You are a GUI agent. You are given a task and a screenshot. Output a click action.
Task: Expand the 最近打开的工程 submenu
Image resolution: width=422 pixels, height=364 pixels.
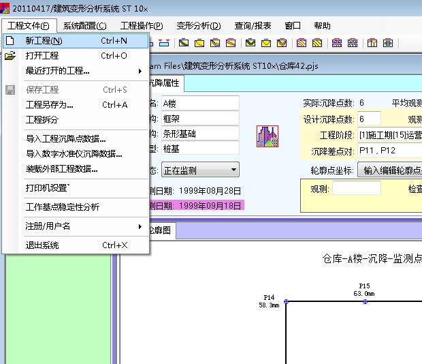[76, 71]
